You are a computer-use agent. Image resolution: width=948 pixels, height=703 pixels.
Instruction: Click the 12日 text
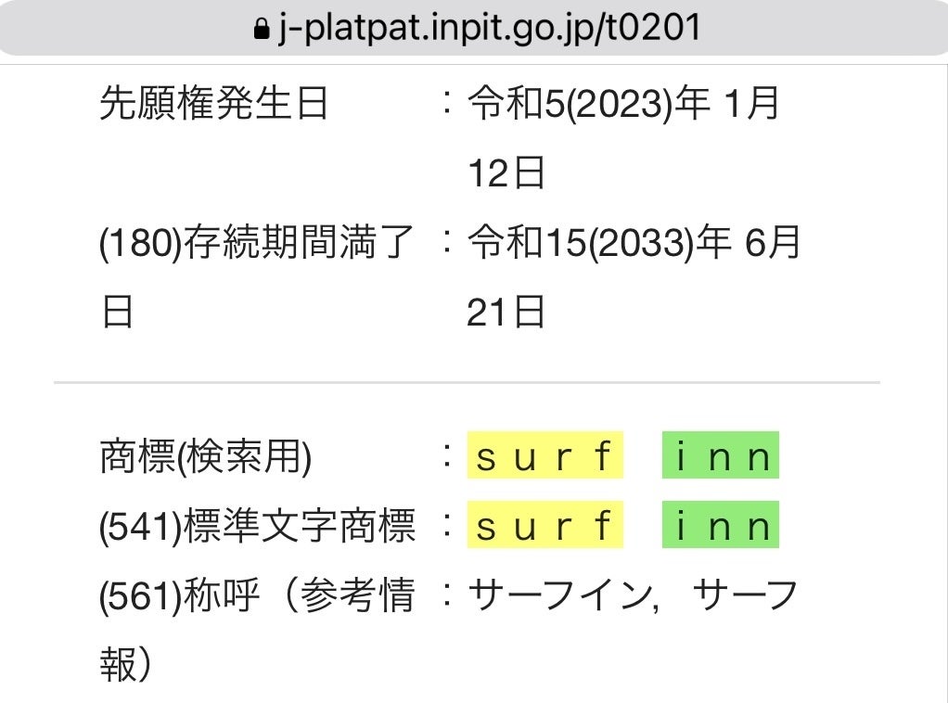point(506,173)
